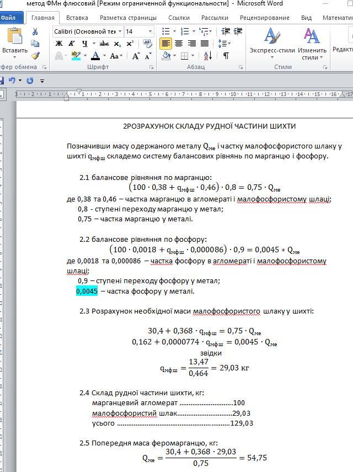Image resolution: width=353 pixels, height=472 pixels.
Task: Open the Text Effects (glowing A) icon
Action: point(59,56)
